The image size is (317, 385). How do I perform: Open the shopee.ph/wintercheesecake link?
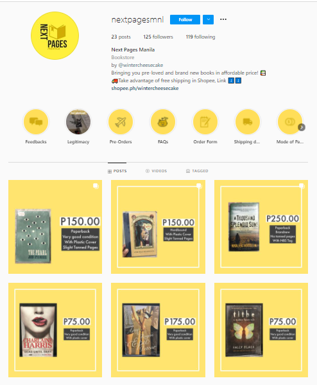pyautogui.click(x=145, y=89)
